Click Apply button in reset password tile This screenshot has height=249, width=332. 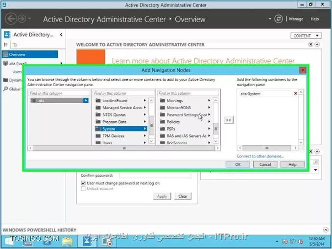[162, 196]
